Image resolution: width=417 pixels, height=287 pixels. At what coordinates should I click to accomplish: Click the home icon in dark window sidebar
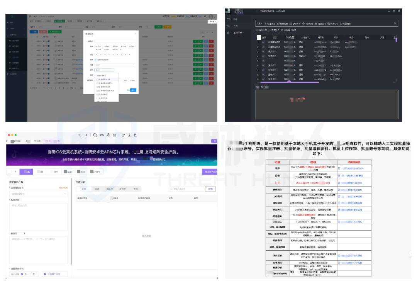[x=228, y=26]
